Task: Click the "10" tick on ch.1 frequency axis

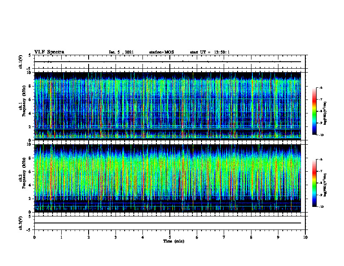Action: [30, 73]
